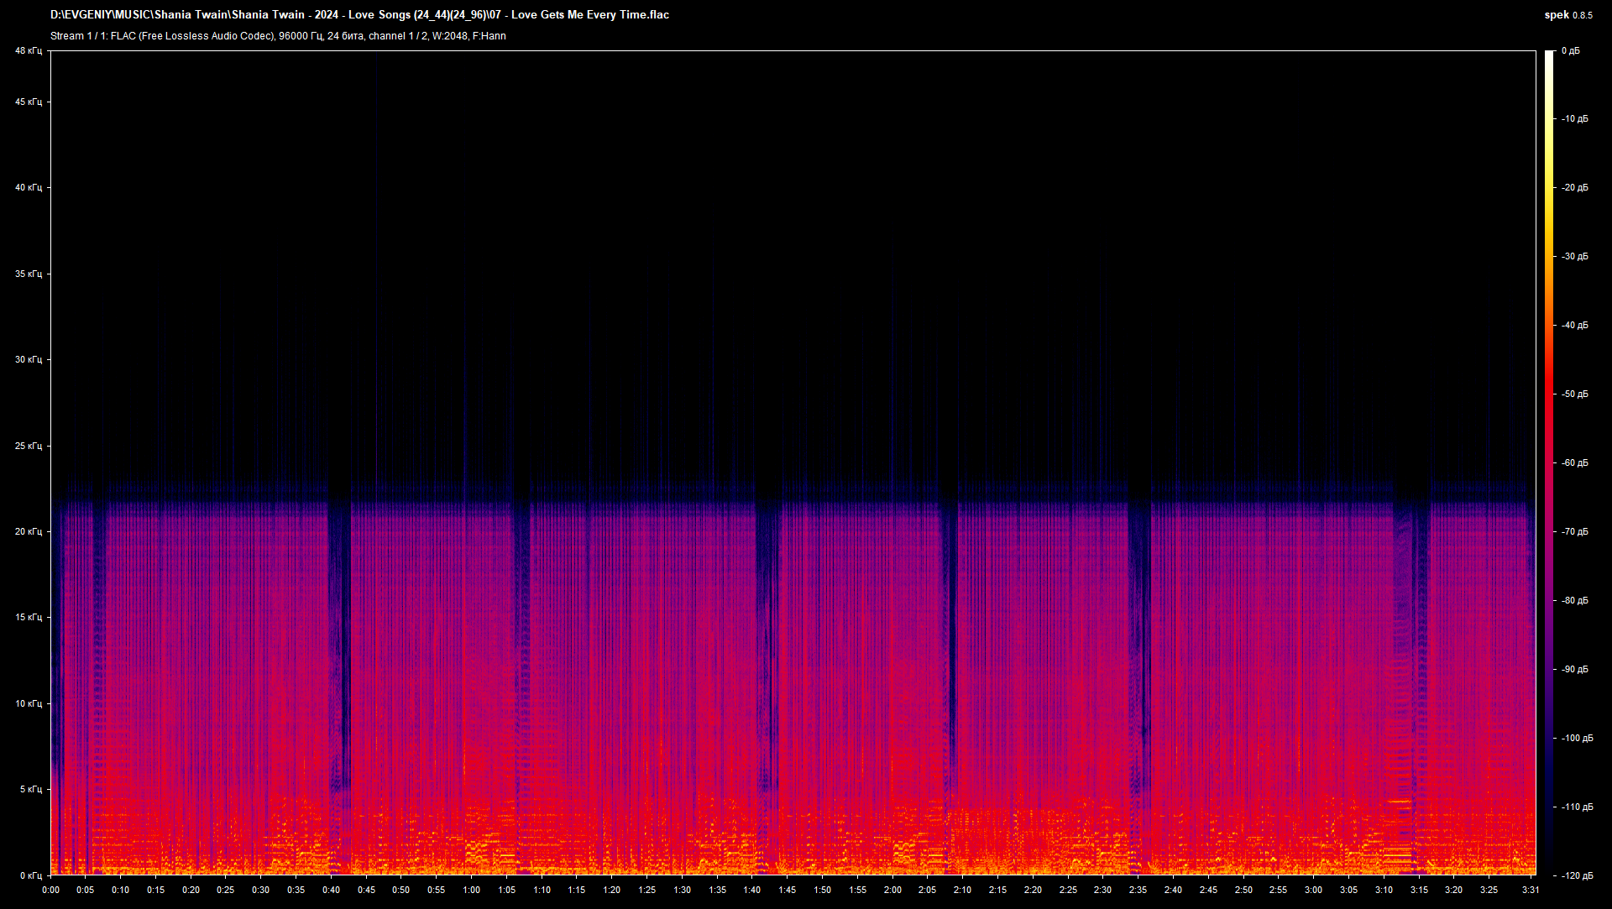Click the spek 0.8.5 version label
1612x909 pixels.
[x=1568, y=15]
